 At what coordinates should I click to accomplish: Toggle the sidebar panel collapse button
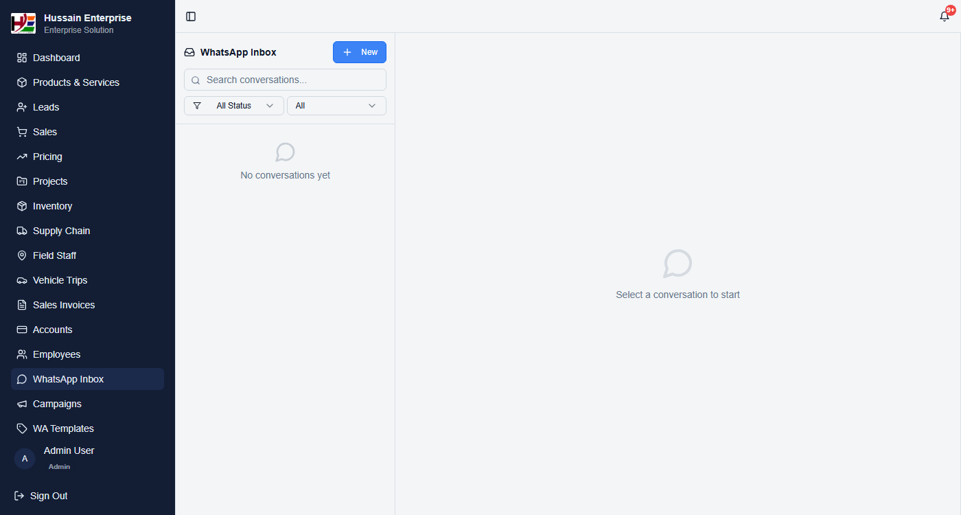[191, 16]
